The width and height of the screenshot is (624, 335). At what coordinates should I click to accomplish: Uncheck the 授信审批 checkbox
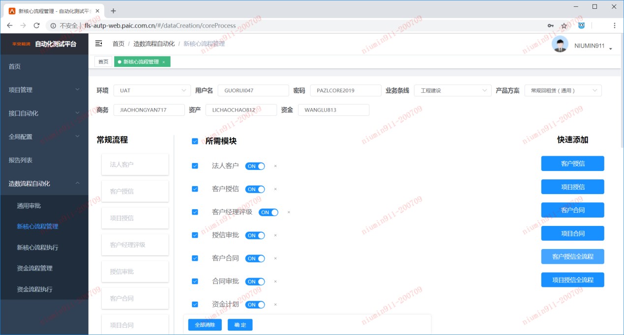[x=195, y=235]
